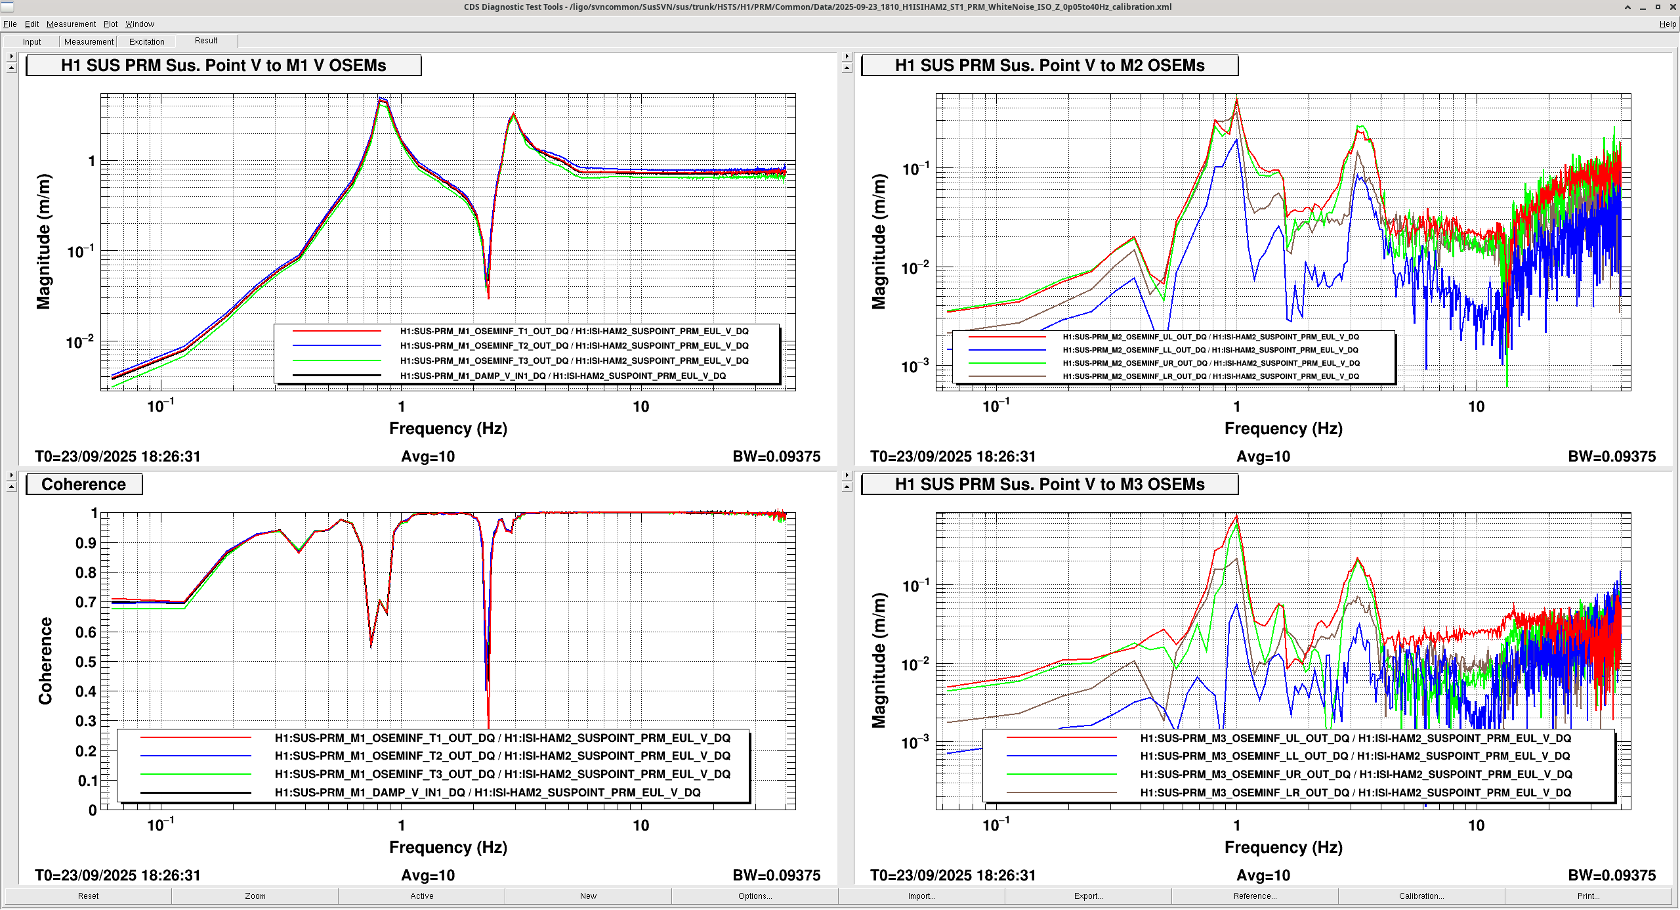Viewport: 1680px width, 910px height.
Task: Open the Plot menu
Action: point(110,24)
